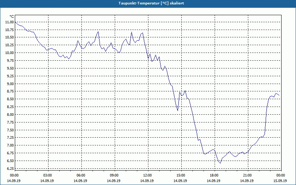
Task: Click the 15:00 time axis label
Action: click(181, 175)
